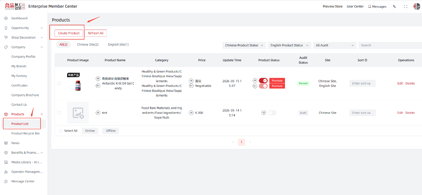Click the Krill Oil product thumbnail
This screenshot has width=422, height=195.
point(78,84)
